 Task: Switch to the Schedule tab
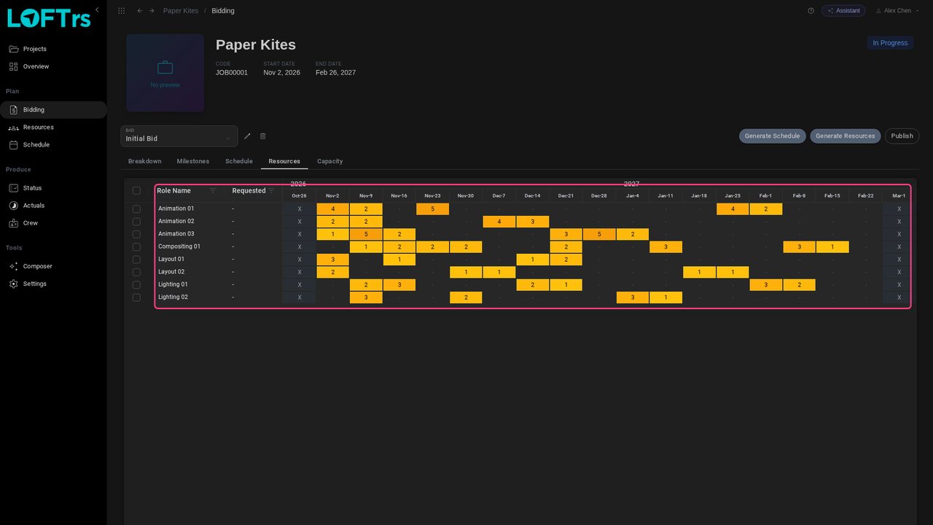tap(239, 161)
